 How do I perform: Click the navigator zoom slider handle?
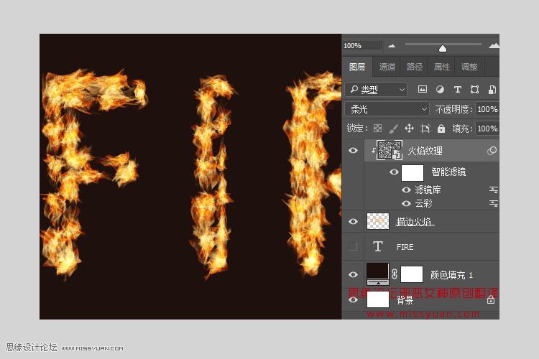pyautogui.click(x=443, y=48)
